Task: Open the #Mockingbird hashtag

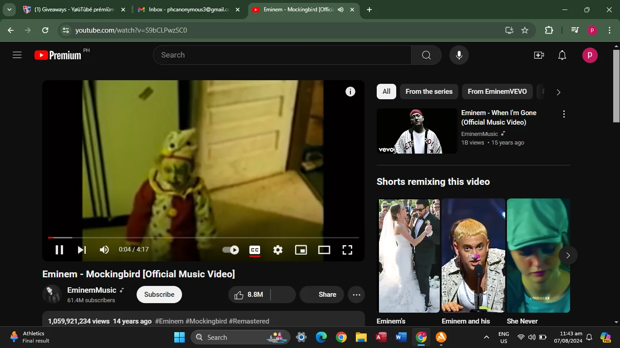Action: pos(206,321)
